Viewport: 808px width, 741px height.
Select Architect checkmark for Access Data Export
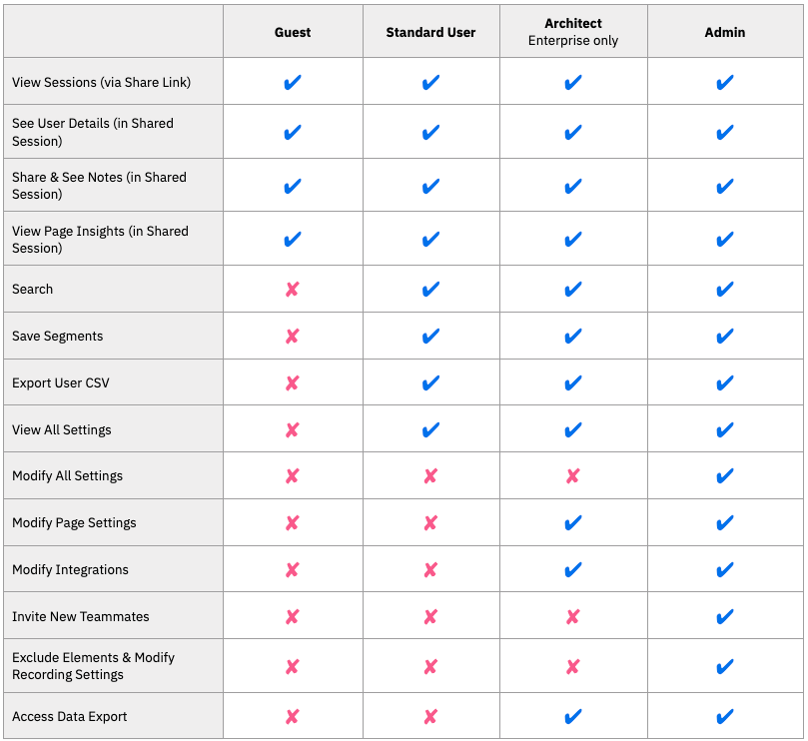pos(573,716)
